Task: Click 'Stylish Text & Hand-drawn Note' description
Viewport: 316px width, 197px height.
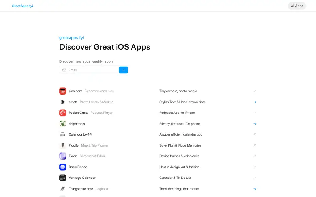Action: click(182, 102)
